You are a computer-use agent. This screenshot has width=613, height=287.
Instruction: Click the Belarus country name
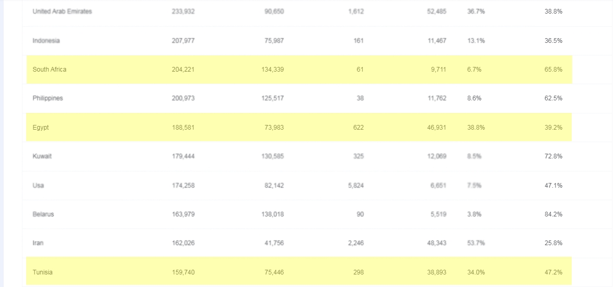click(43, 214)
